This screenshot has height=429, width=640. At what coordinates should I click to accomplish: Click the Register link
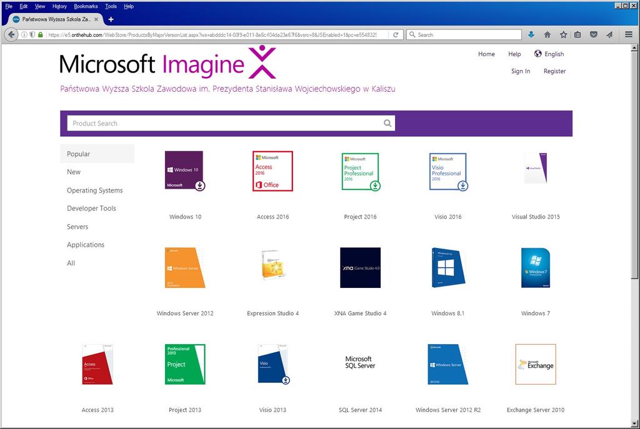pyautogui.click(x=554, y=71)
